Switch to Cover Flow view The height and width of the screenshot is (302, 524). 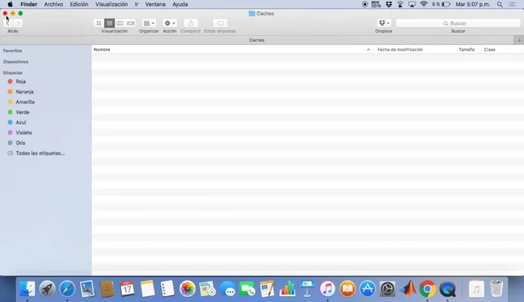(130, 23)
